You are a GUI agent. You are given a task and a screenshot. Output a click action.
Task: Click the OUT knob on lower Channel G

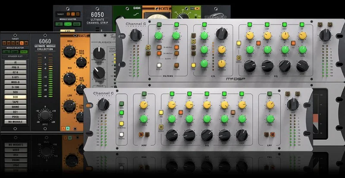click(x=293, y=104)
